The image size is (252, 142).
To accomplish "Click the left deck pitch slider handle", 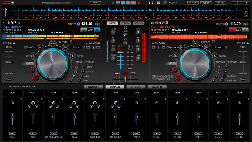I will pos(9,62).
